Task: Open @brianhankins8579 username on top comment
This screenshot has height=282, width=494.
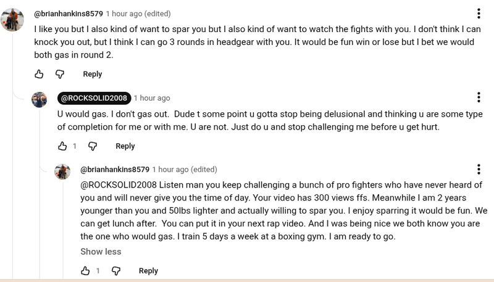Action: coord(69,14)
